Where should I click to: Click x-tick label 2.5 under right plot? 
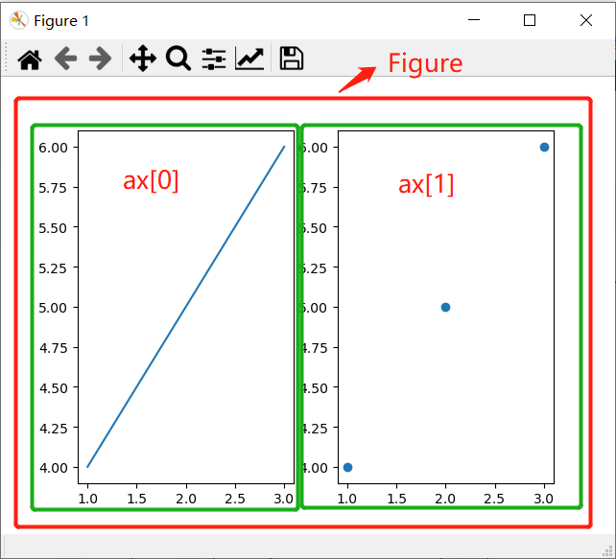coord(494,499)
